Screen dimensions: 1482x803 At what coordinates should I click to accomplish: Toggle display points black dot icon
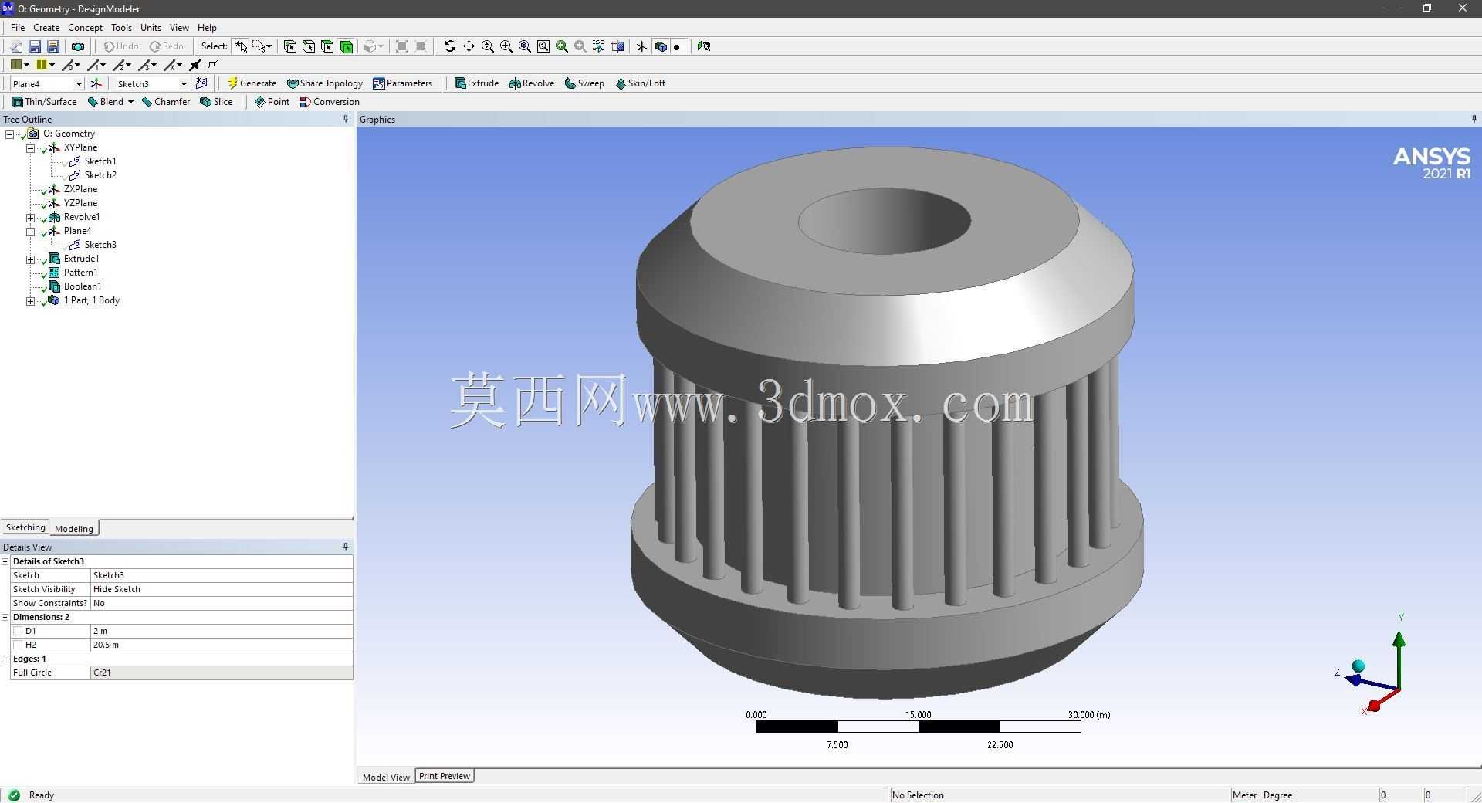[x=677, y=46]
